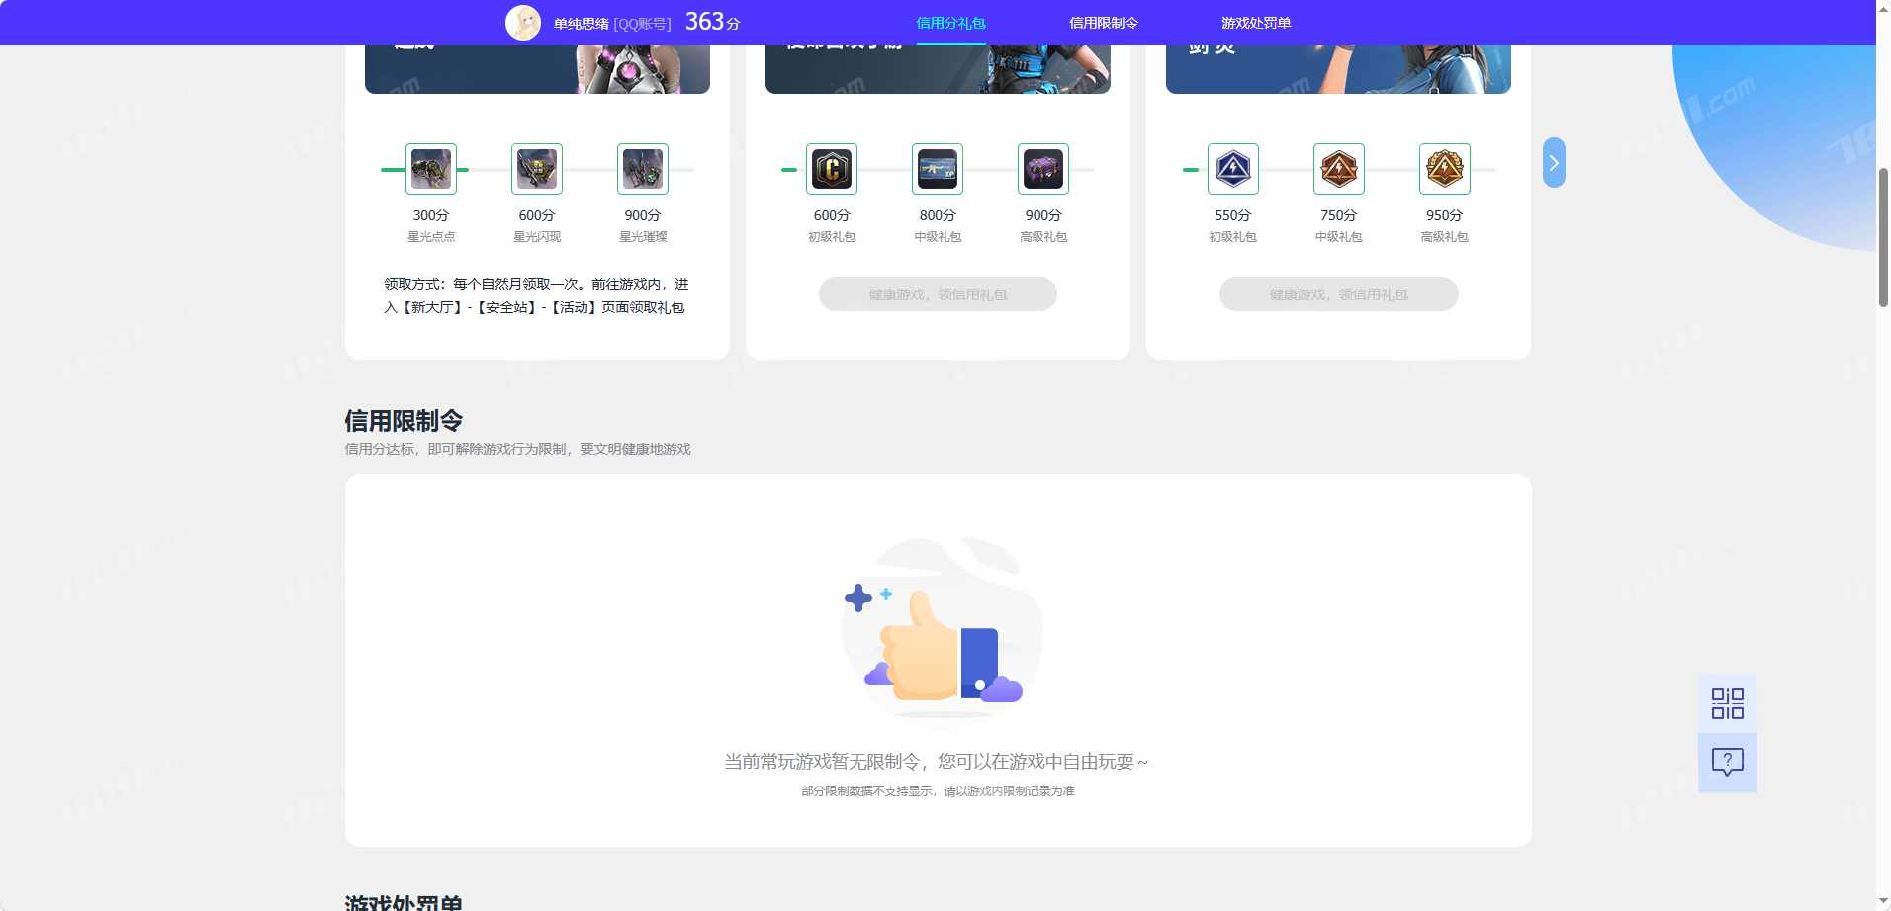Screen dimensions: 1891x911
Task: Select the 550分 初级礼包 blue badge icon
Action: coord(1233,169)
